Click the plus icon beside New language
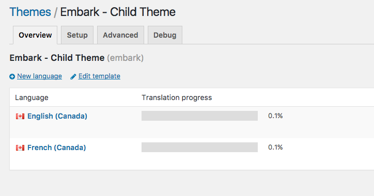This screenshot has height=196, width=374. [12, 77]
